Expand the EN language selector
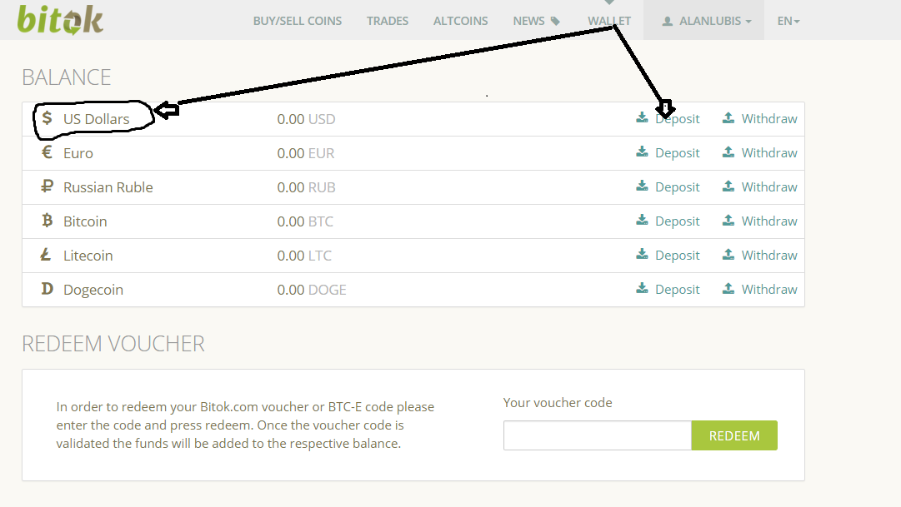The height and width of the screenshot is (507, 901). click(x=788, y=21)
